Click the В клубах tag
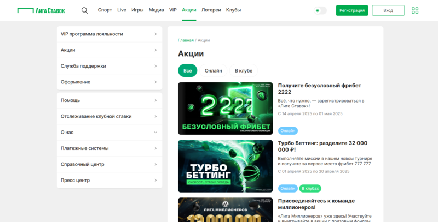The width and height of the screenshot is (438, 222). pyautogui.click(x=310, y=188)
